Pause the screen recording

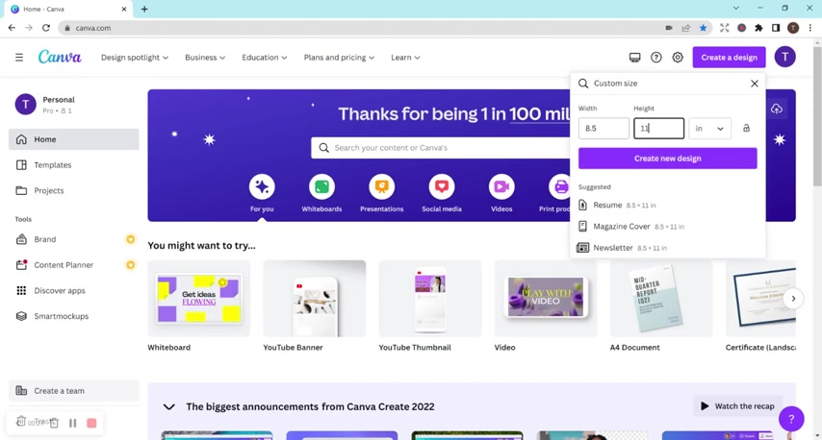tap(73, 423)
